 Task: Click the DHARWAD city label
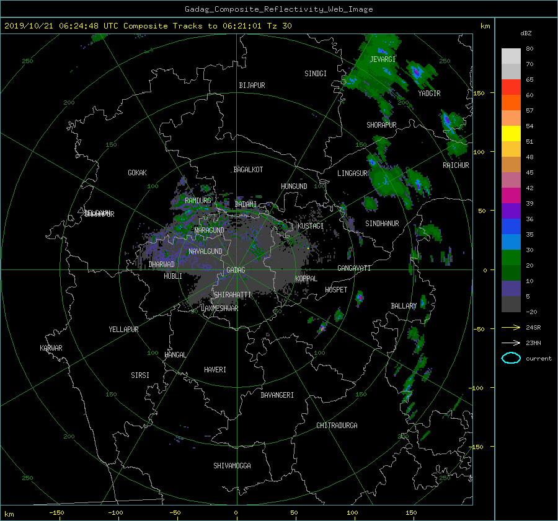[x=162, y=265]
